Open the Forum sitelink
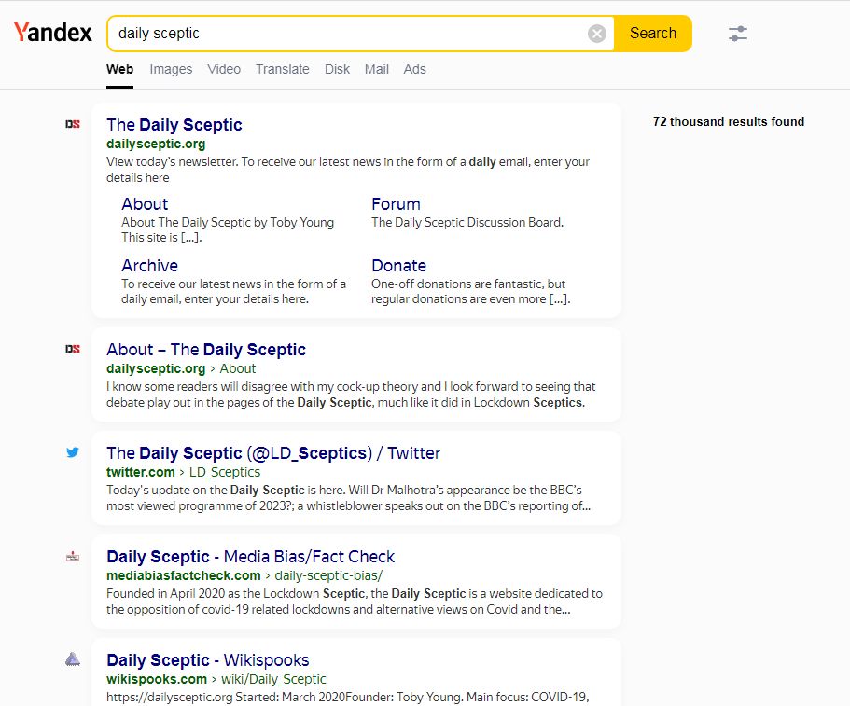 pyautogui.click(x=396, y=203)
